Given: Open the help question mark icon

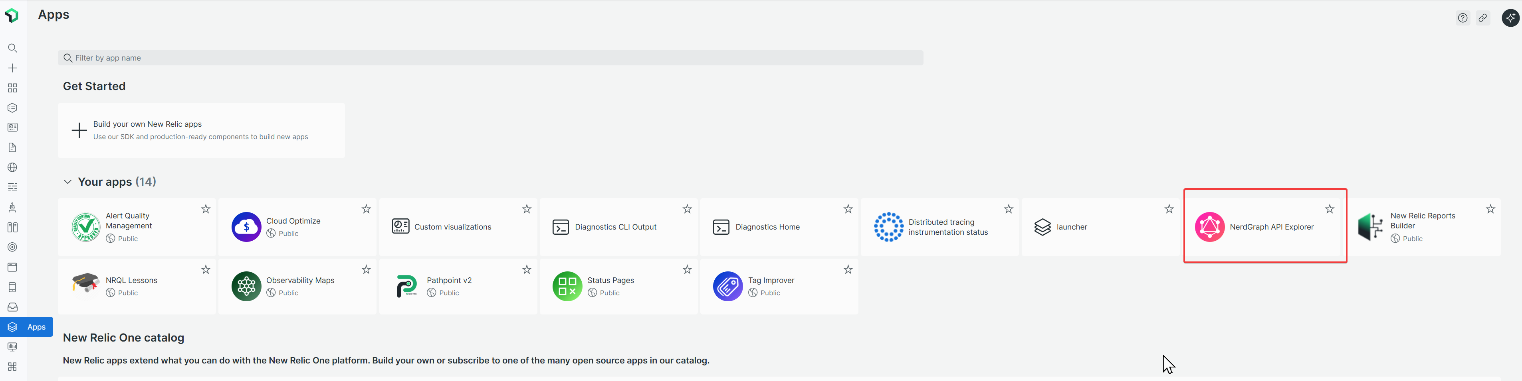Looking at the screenshot, I should tap(1463, 18).
